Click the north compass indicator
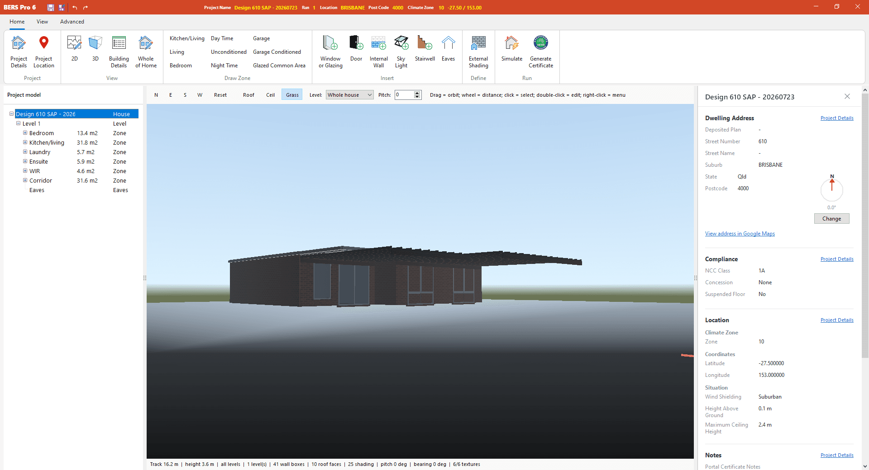The image size is (869, 470). (832, 190)
